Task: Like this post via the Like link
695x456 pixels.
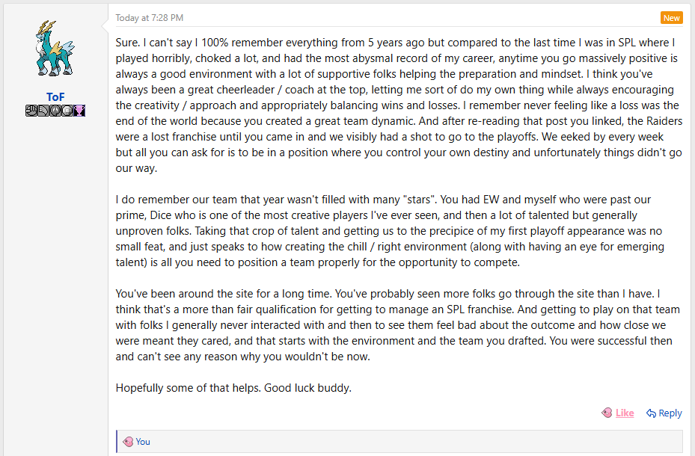Action: point(625,413)
